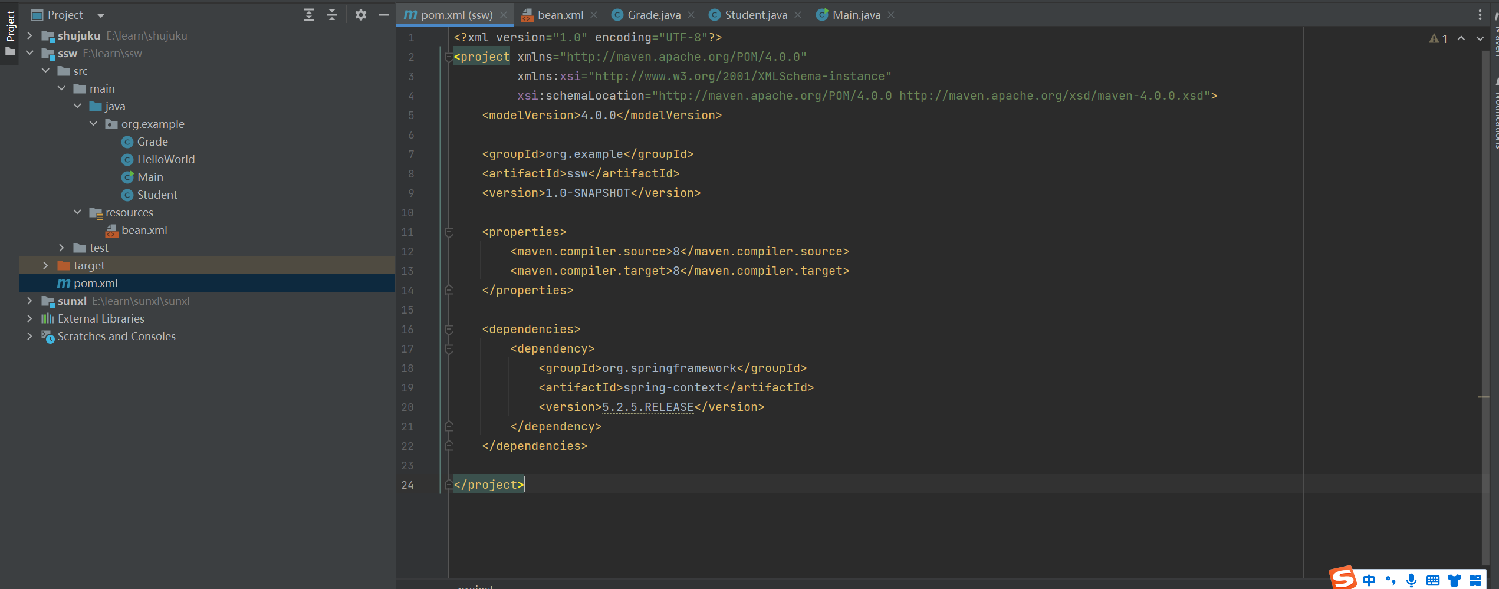This screenshot has width=1499, height=589.
Task: Switch to the Main.java tab
Action: coord(856,15)
